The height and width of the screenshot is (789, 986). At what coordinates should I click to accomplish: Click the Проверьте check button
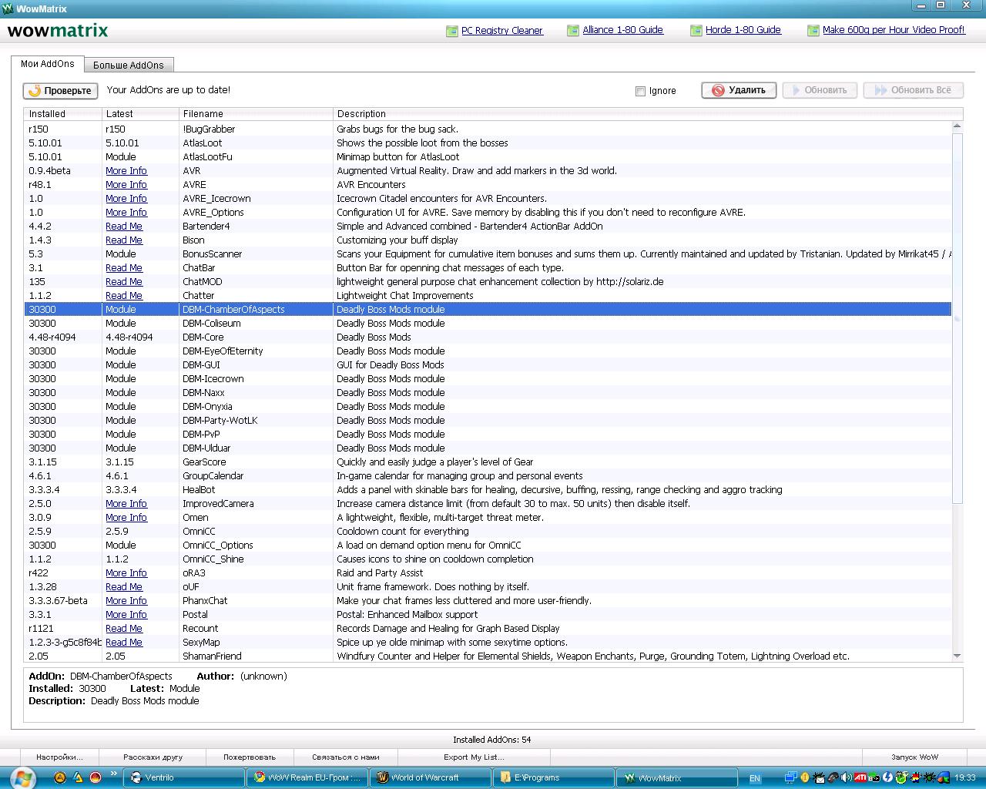click(x=60, y=91)
